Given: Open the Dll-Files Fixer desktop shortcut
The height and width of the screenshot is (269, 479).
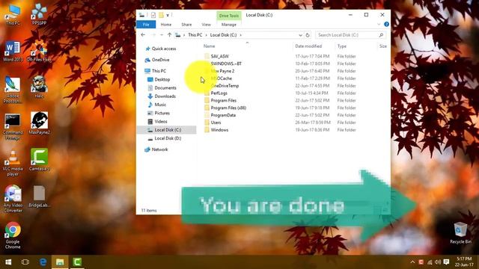Looking at the screenshot, I should tap(39, 52).
